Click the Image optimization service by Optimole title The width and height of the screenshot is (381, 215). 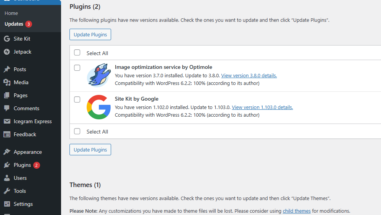tap(163, 67)
